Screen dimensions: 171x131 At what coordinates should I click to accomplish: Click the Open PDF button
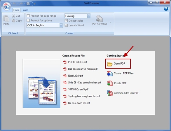click(x=118, y=64)
